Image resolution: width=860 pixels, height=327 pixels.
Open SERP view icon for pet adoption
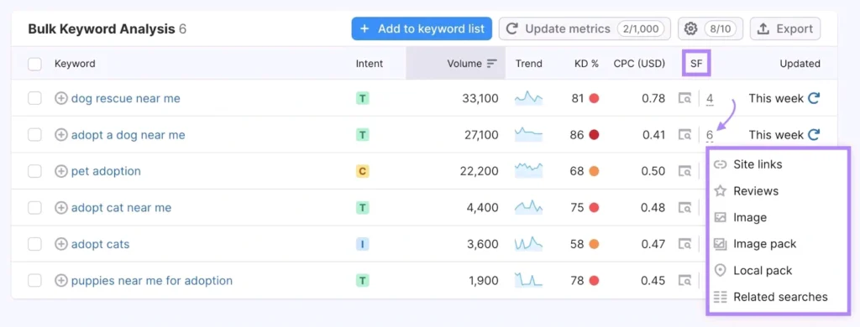pyautogui.click(x=684, y=171)
